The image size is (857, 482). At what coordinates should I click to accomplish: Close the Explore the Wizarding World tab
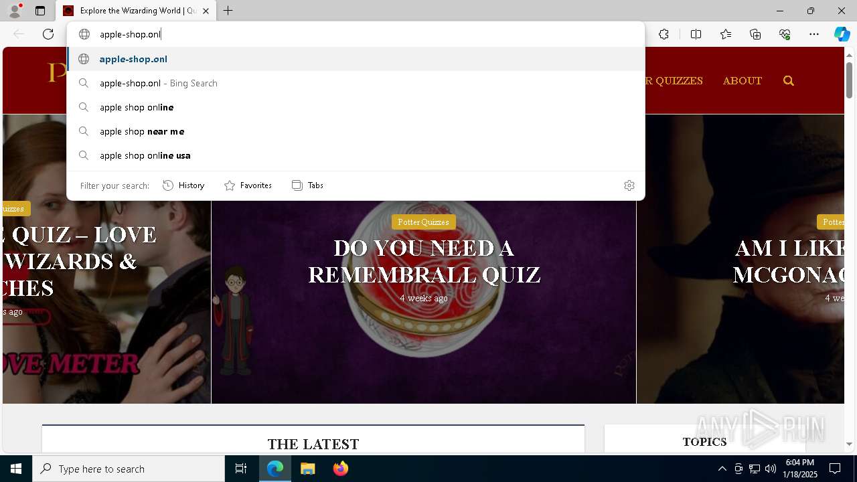point(206,11)
